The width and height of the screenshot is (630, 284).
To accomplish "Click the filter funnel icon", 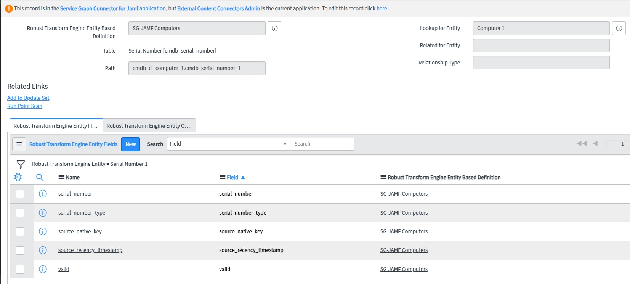I will 21,164.
